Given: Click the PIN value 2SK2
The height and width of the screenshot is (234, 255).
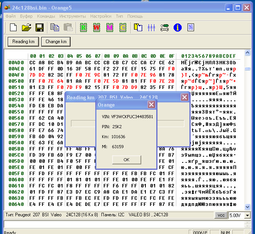Looking at the screenshot, I should pyautogui.click(x=117, y=127).
